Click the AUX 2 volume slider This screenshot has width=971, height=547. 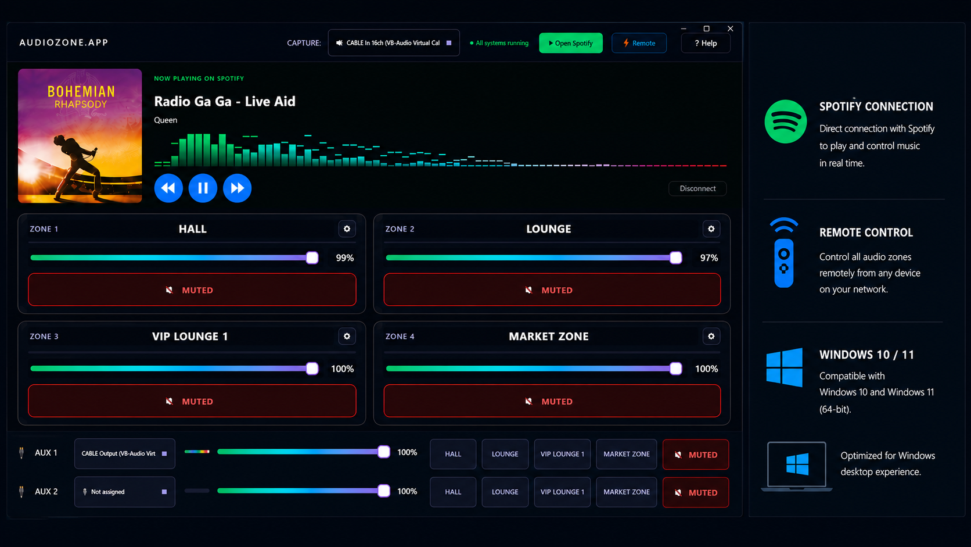[x=303, y=491]
